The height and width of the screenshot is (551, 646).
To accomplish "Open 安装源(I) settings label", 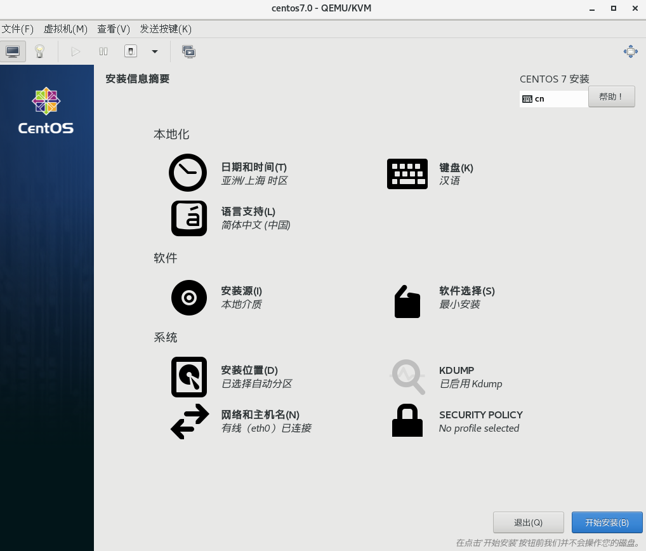I will (241, 291).
